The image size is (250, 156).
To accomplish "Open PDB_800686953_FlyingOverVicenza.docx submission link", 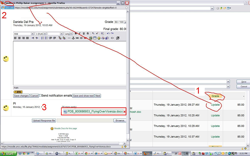I will pyautogui.click(x=92, y=112).
